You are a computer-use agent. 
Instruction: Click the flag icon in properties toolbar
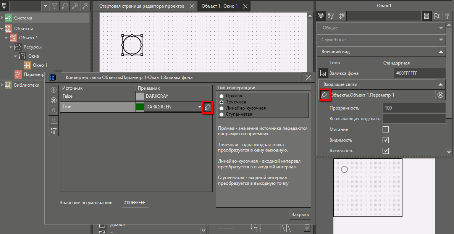437,16
